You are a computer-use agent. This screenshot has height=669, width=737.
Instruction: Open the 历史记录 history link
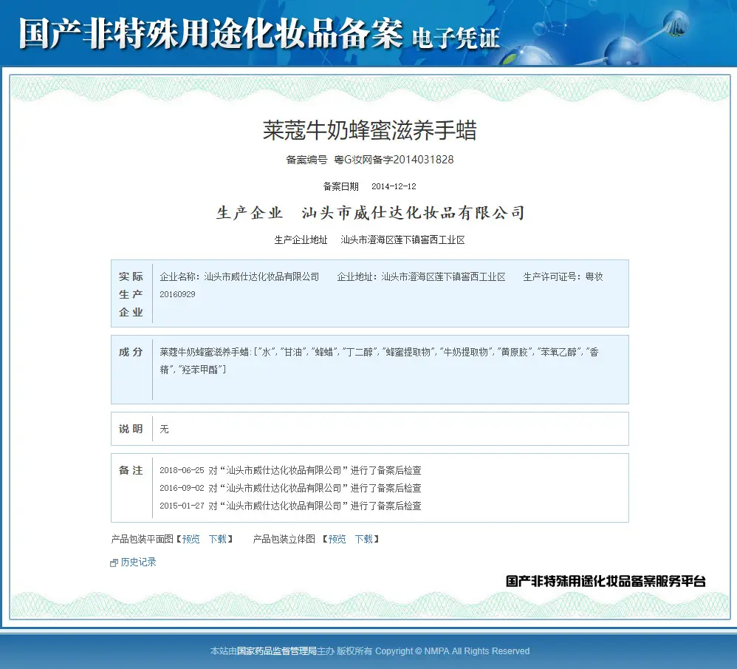click(x=138, y=562)
